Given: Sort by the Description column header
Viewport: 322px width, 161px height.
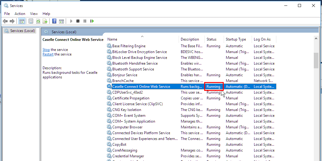Looking at the screenshot, I should [x=192, y=39].
